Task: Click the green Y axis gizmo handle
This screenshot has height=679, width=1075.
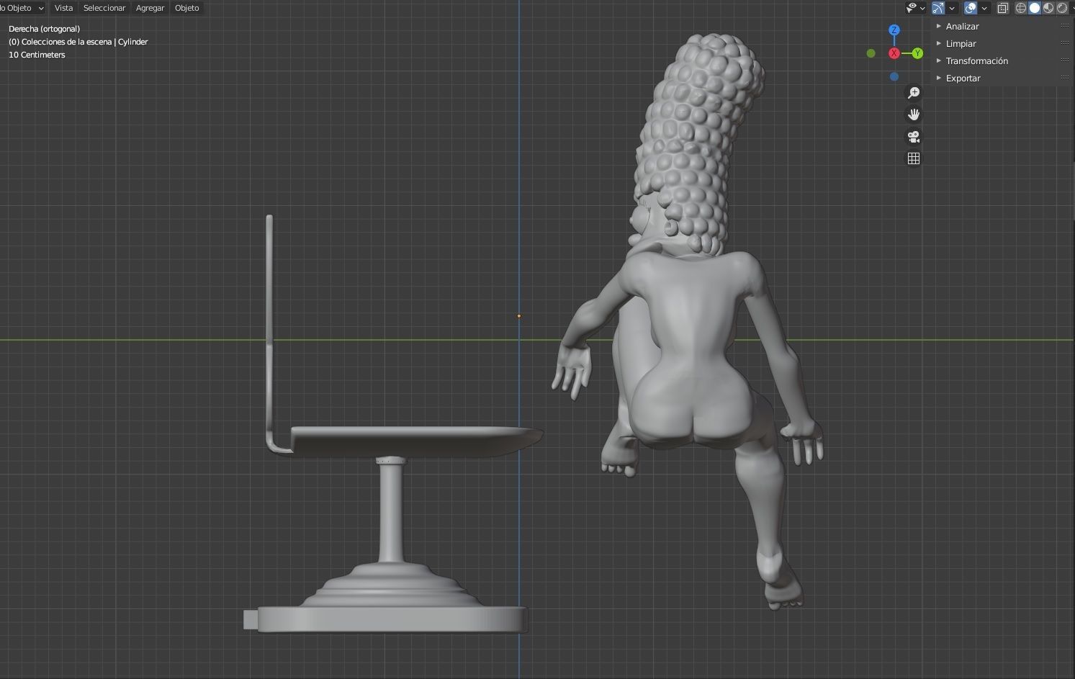Action: 917,53
